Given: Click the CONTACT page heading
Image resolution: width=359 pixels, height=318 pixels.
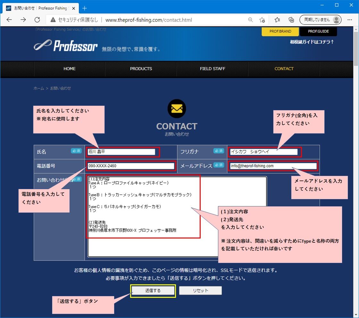Looking at the screenshot, I should [x=177, y=126].
